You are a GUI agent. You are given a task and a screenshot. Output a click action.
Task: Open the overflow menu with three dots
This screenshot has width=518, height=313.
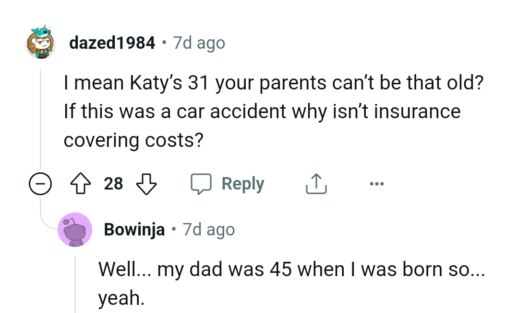pos(377,183)
